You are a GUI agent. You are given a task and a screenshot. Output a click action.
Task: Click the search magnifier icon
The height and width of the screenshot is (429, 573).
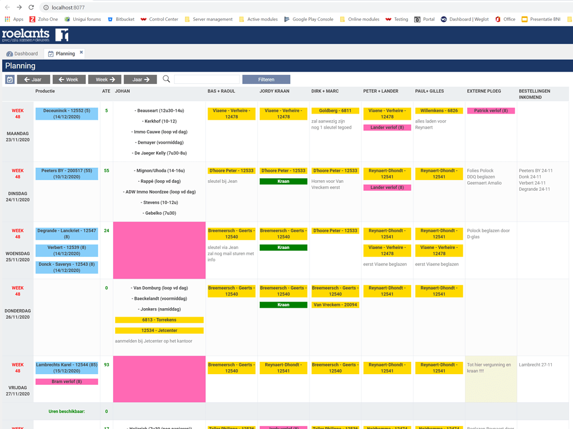pyautogui.click(x=166, y=79)
